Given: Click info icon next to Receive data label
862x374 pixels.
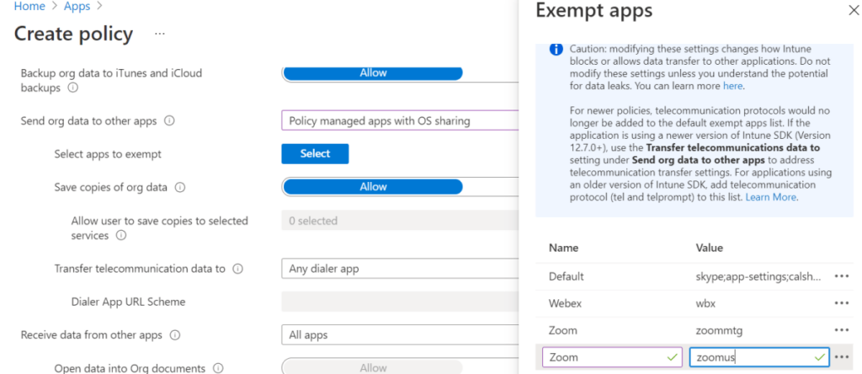Looking at the screenshot, I should pyautogui.click(x=175, y=335).
